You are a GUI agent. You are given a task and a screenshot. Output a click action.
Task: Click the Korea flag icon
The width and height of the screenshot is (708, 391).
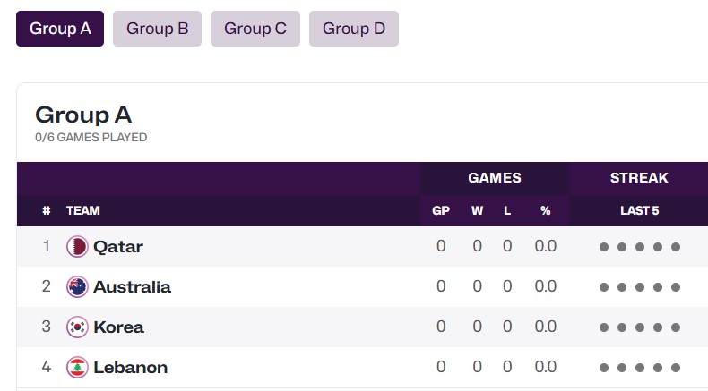pos(77,327)
